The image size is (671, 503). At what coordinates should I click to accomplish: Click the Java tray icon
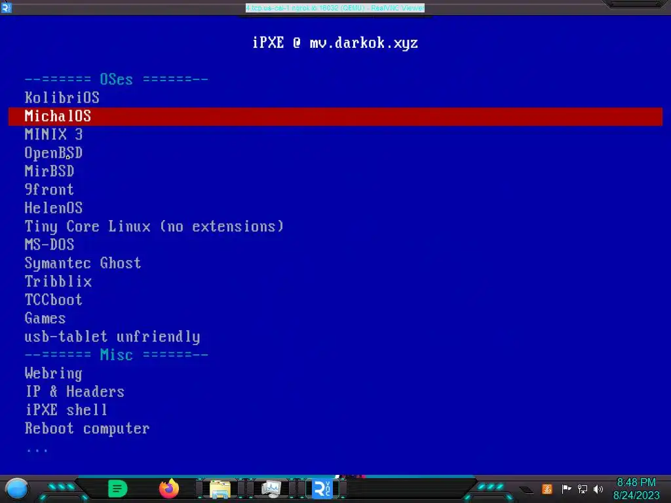(x=547, y=489)
